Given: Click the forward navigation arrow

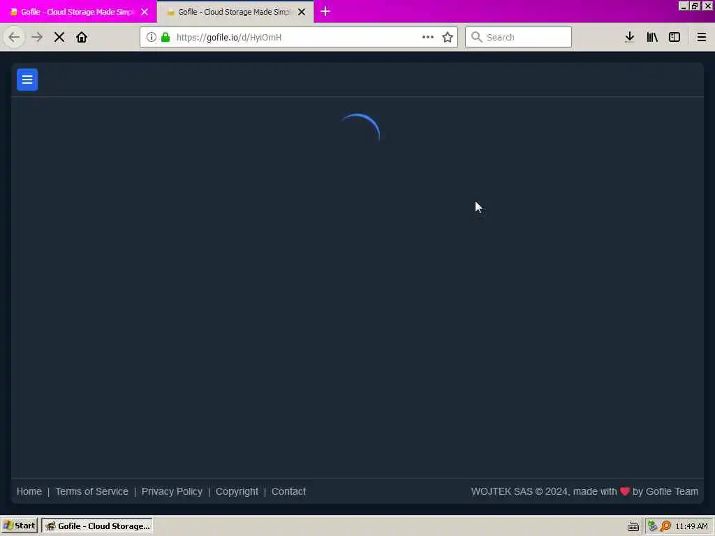Looking at the screenshot, I should click(37, 37).
